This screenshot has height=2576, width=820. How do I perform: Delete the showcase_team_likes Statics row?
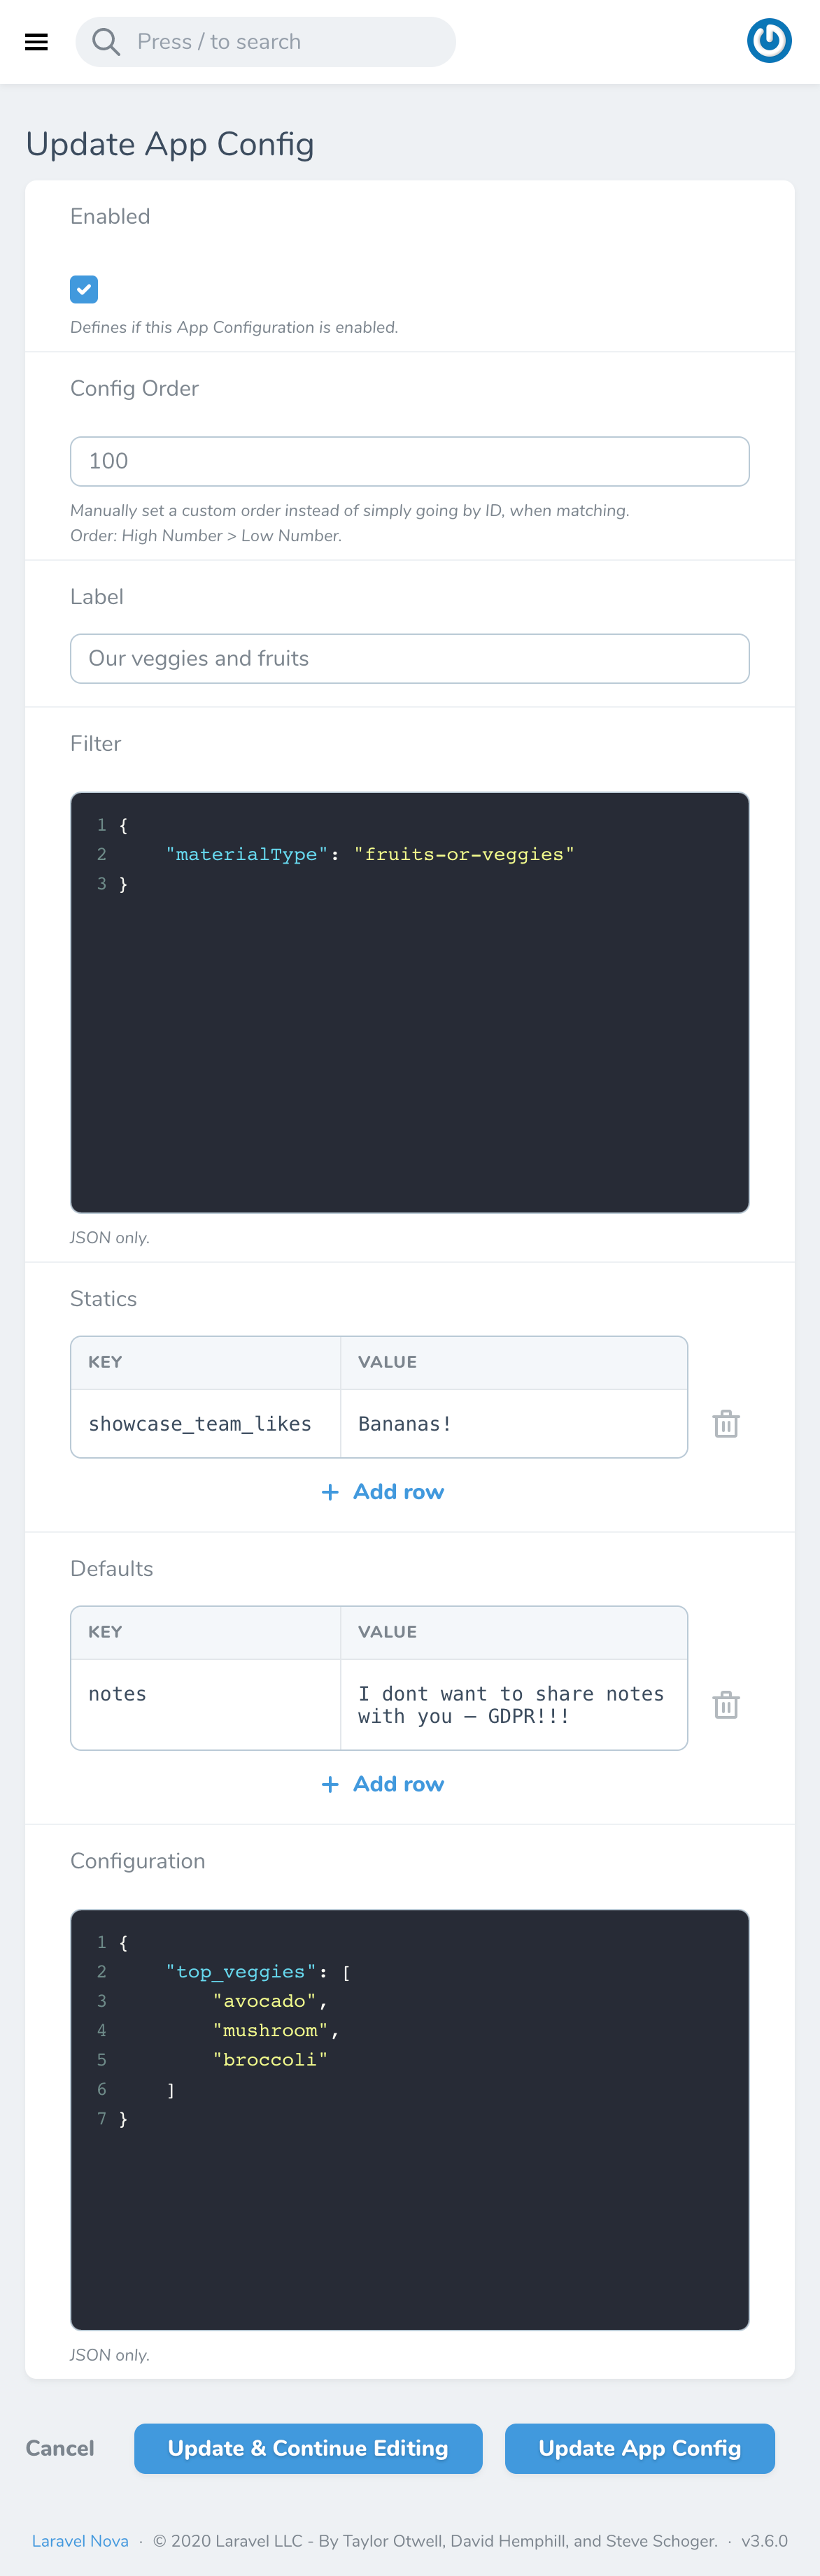(726, 1423)
